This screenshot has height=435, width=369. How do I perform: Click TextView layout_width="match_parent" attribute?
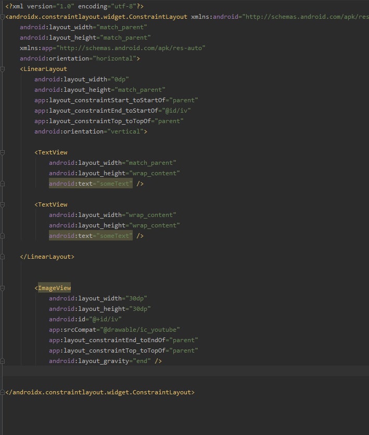[112, 163]
